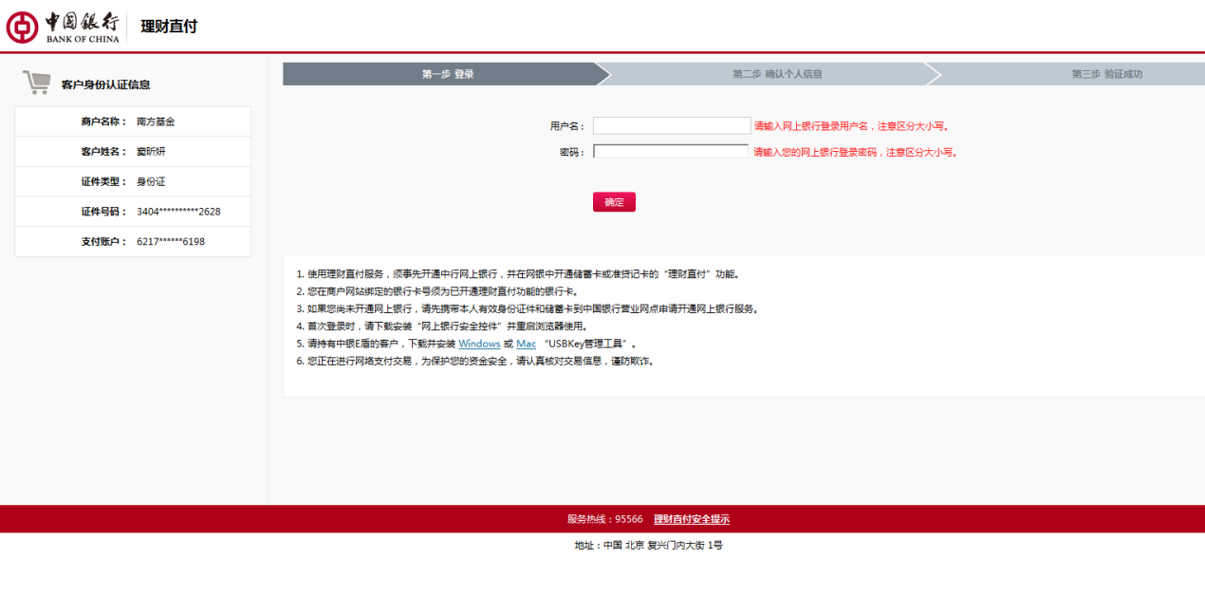This screenshot has height=615, width=1205.
Task: Select the 第一步 登录 step tab
Action: (x=448, y=74)
